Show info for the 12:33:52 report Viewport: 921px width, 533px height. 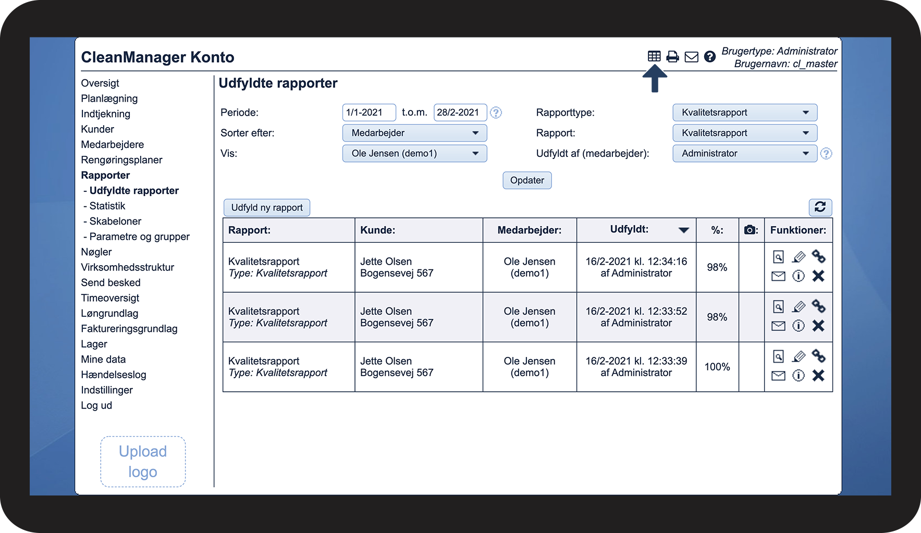799,326
